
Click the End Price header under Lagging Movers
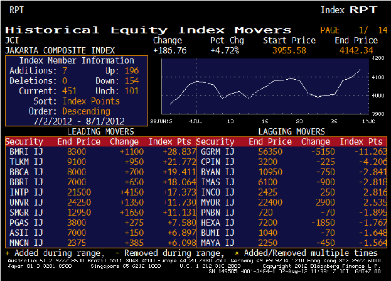coord(270,141)
